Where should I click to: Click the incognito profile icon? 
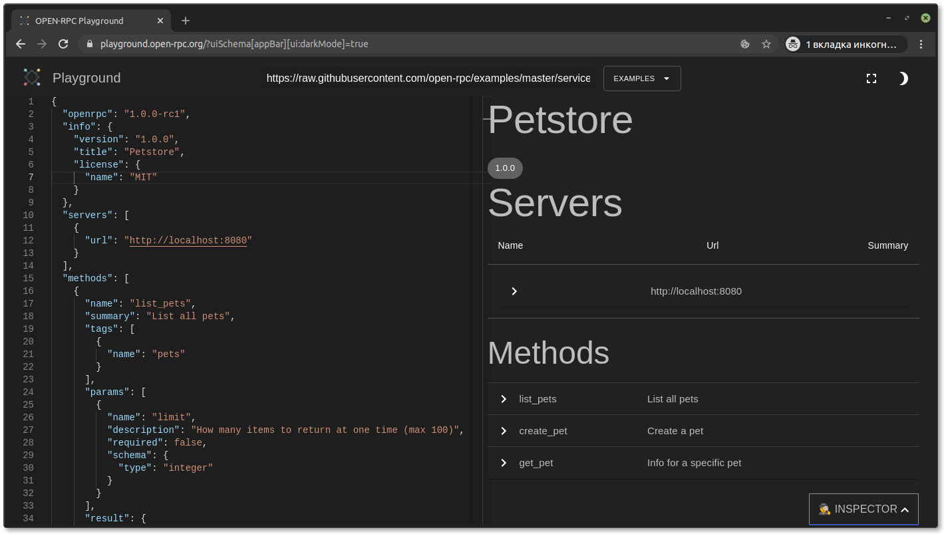tap(792, 45)
